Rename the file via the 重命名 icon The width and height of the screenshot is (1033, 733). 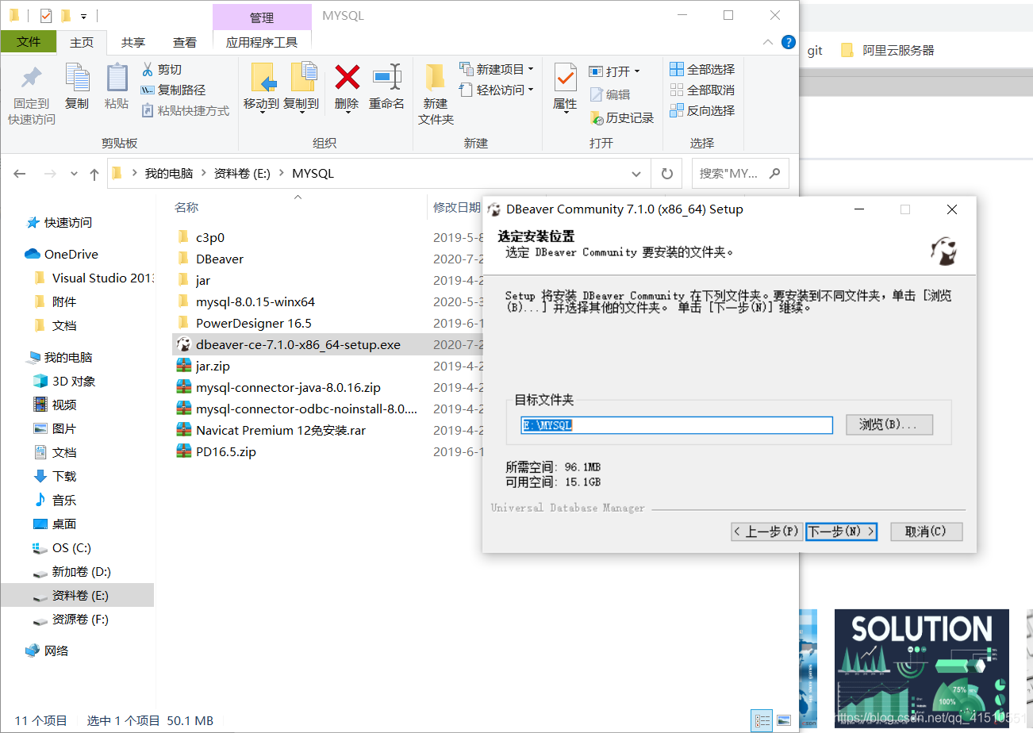point(386,87)
